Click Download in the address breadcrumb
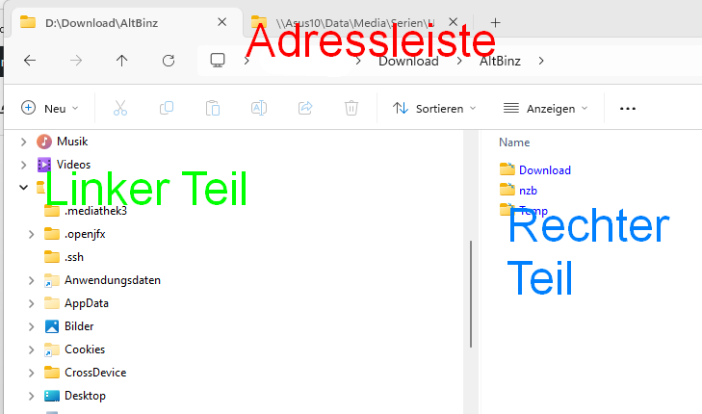The width and height of the screenshot is (702, 414). pyautogui.click(x=408, y=61)
